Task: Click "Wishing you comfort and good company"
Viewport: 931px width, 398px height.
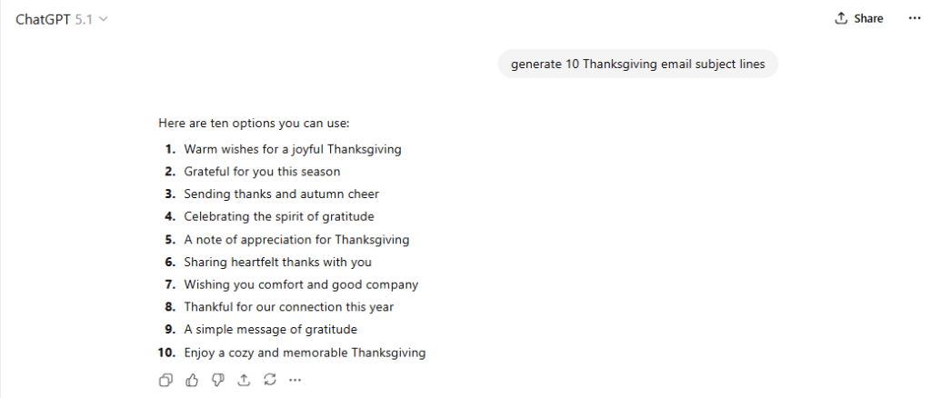Action: coord(301,284)
